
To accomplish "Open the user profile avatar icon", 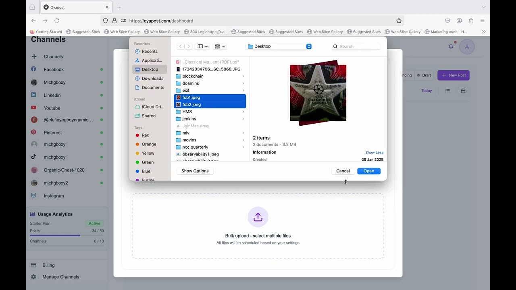I will (x=467, y=47).
